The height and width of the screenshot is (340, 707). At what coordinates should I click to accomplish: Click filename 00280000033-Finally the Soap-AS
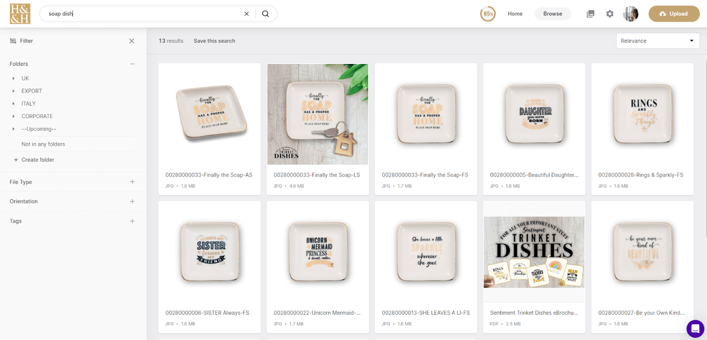point(209,175)
